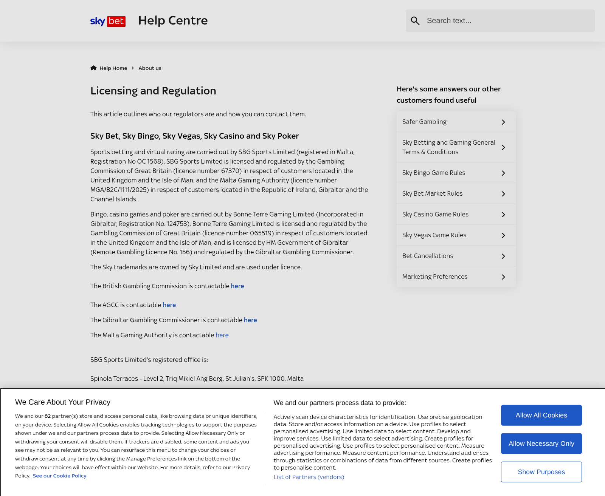Open the Safer Gambling article
Viewport: 605px width, 496px height.
click(456, 122)
